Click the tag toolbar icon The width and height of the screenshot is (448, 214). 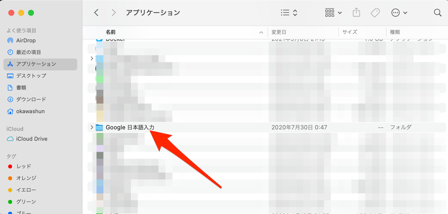(375, 13)
